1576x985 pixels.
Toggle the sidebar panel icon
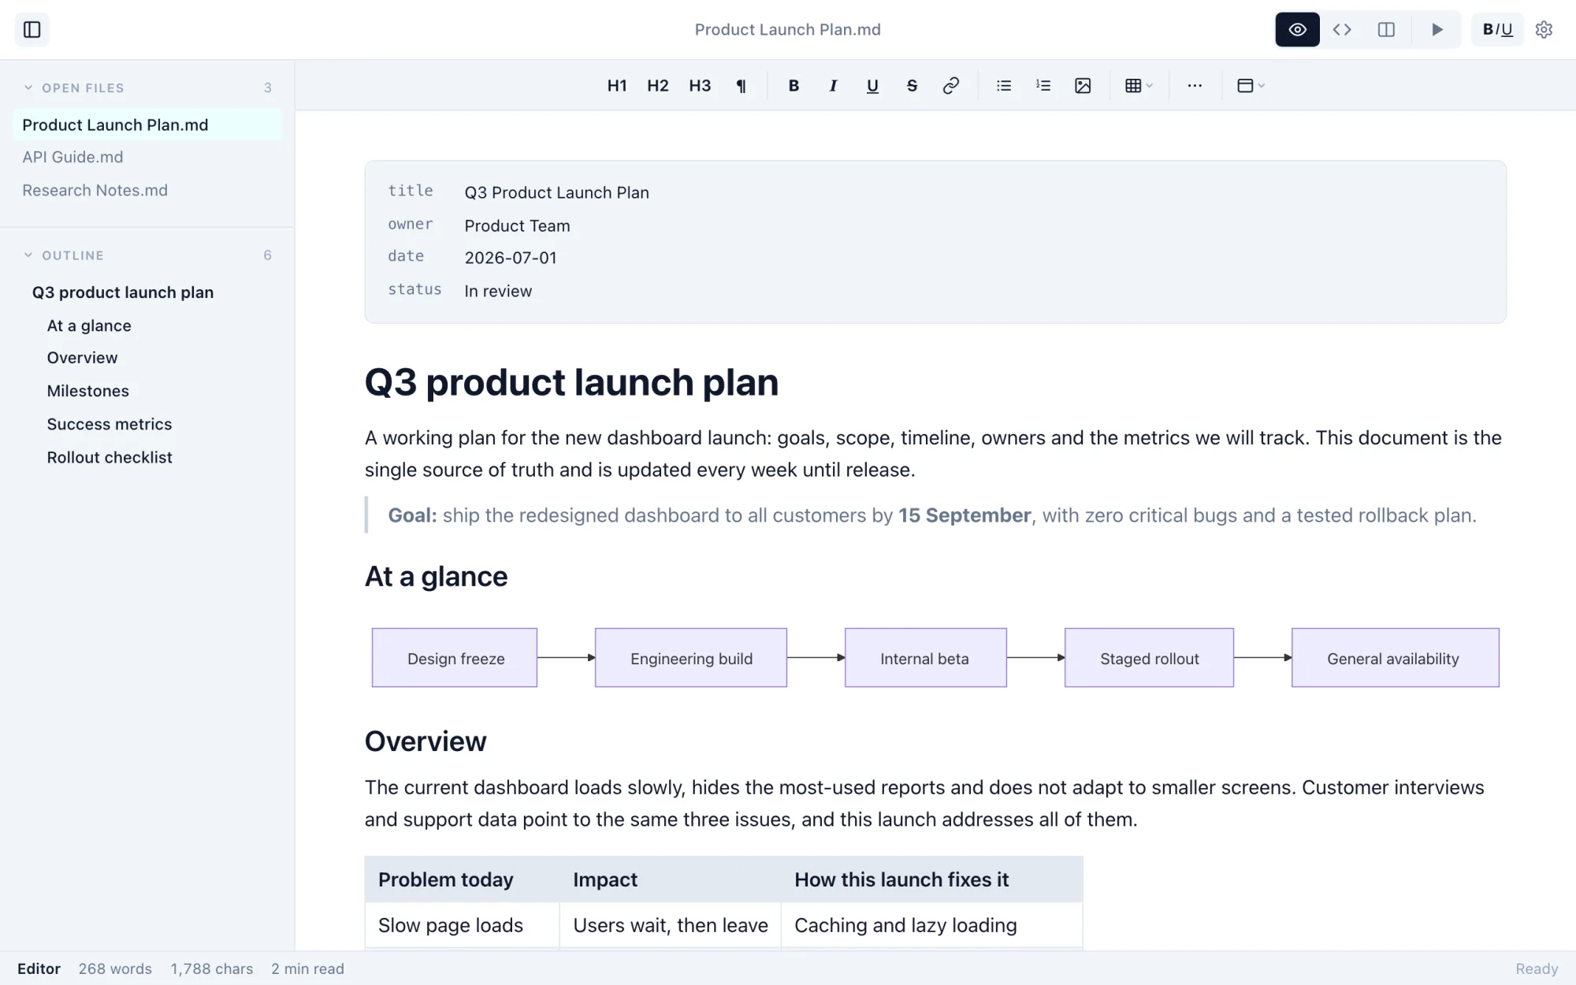[32, 30]
